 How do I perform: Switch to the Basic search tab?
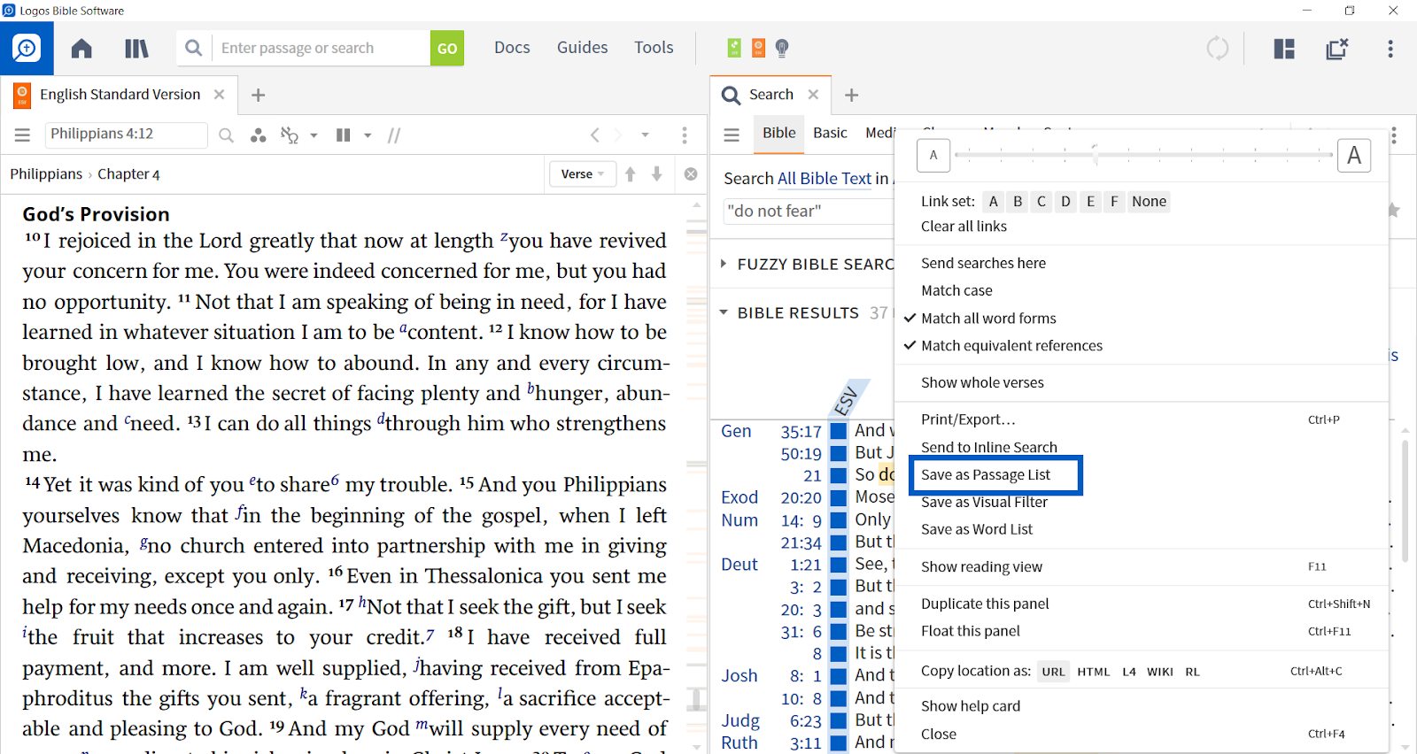click(830, 133)
